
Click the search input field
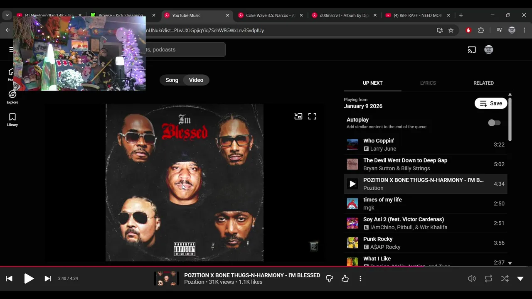(185, 49)
